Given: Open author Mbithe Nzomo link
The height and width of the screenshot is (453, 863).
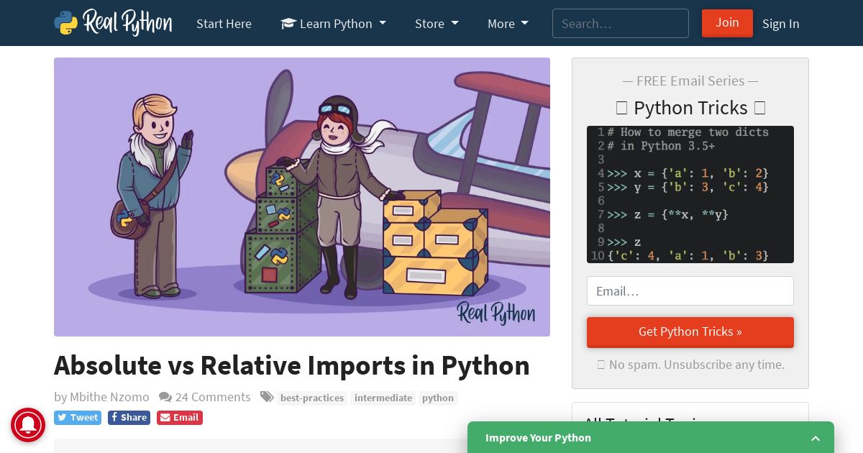Looking at the screenshot, I should click(109, 397).
